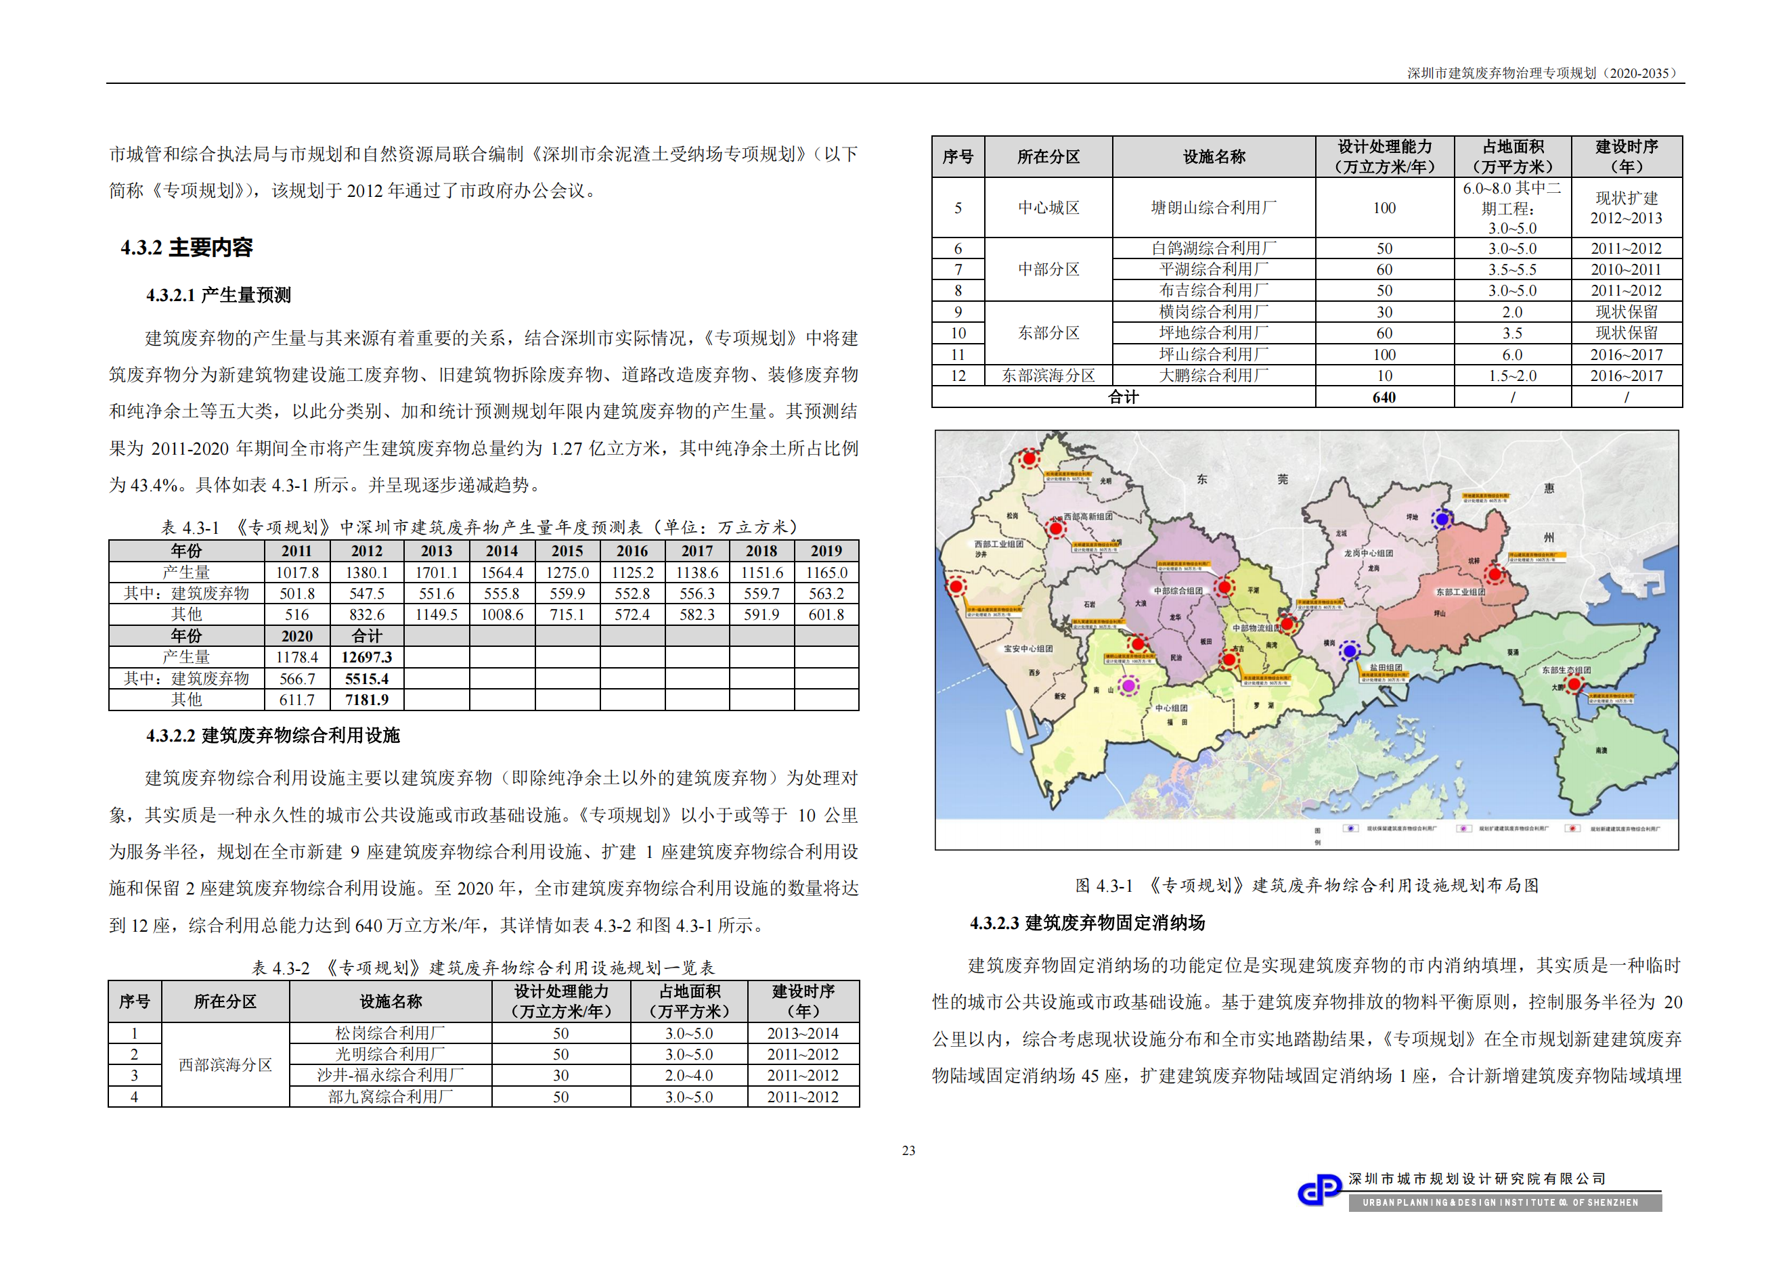Click the map label 盐田组团
Viewport: 1791px width, 1266px height.
click(1386, 667)
